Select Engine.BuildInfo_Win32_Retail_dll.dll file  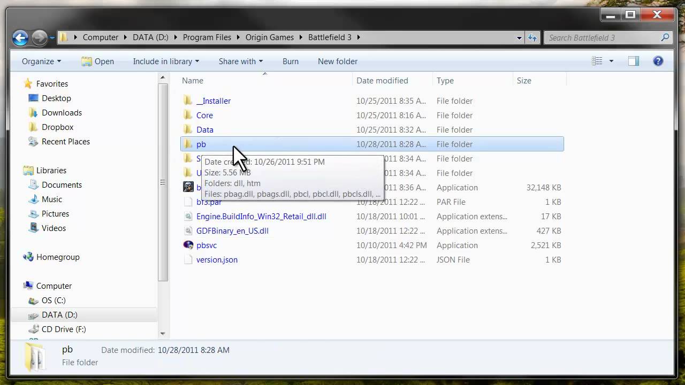pos(261,217)
